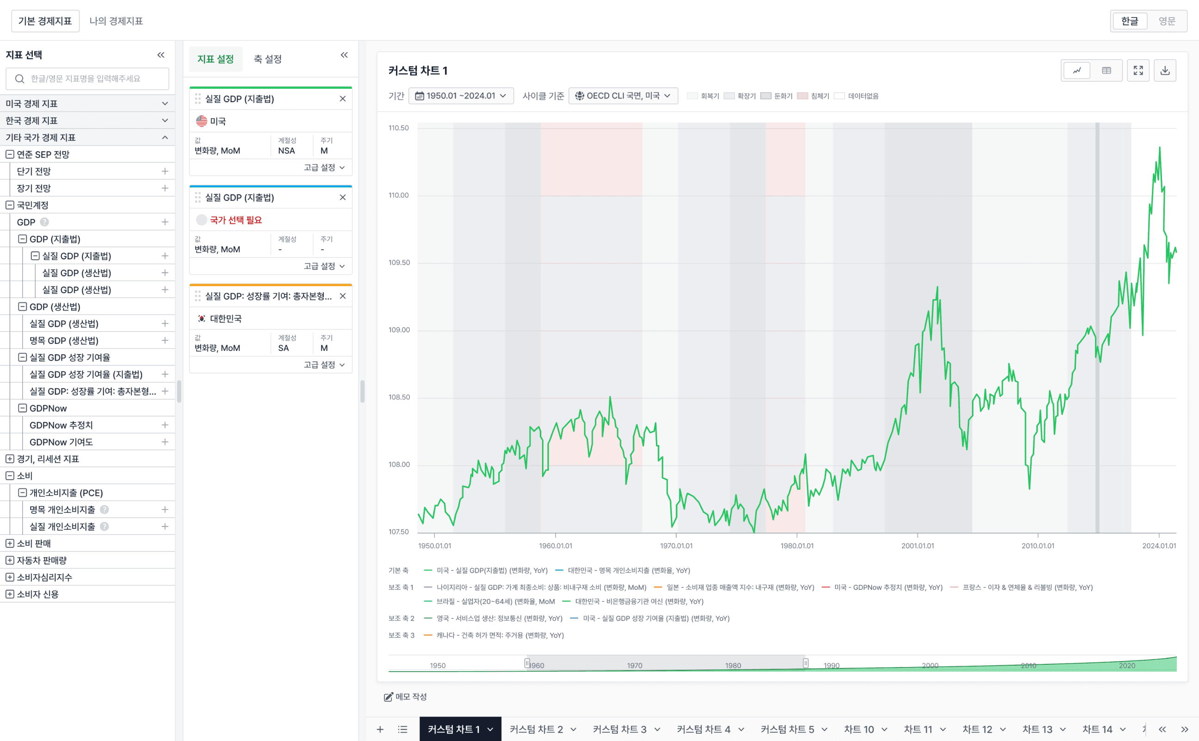Screen dimensions: 1199x741
Task: Open fullscreen chart view
Action: pyautogui.click(x=1138, y=71)
